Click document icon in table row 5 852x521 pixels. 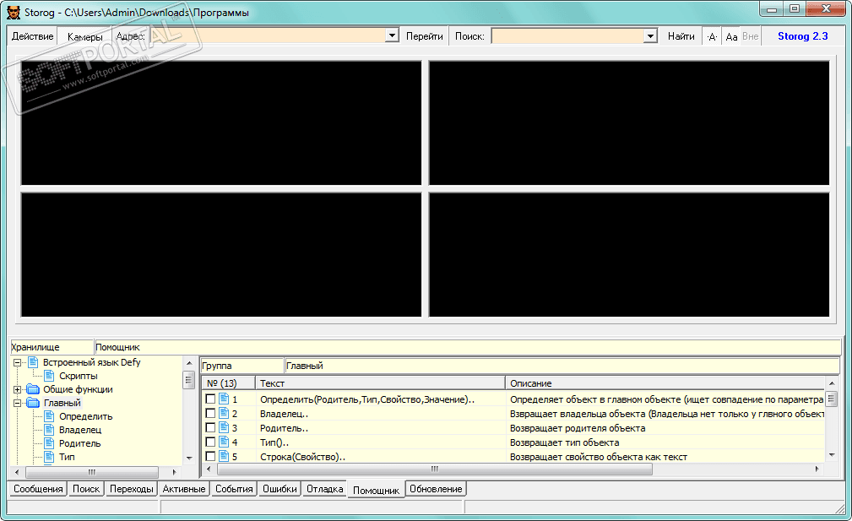coord(224,456)
